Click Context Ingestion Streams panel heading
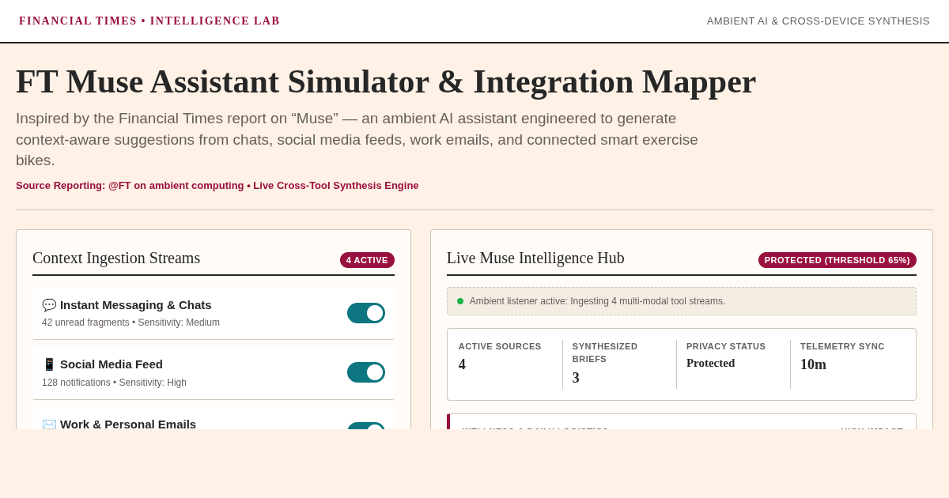 116,258
